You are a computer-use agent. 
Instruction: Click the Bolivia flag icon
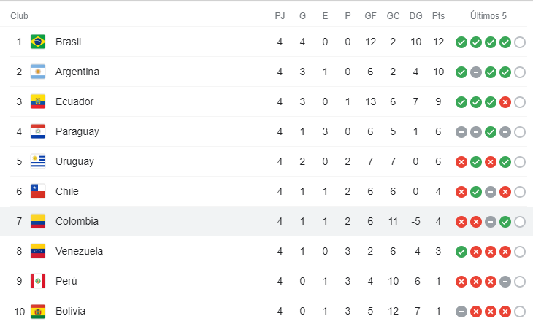(38, 311)
